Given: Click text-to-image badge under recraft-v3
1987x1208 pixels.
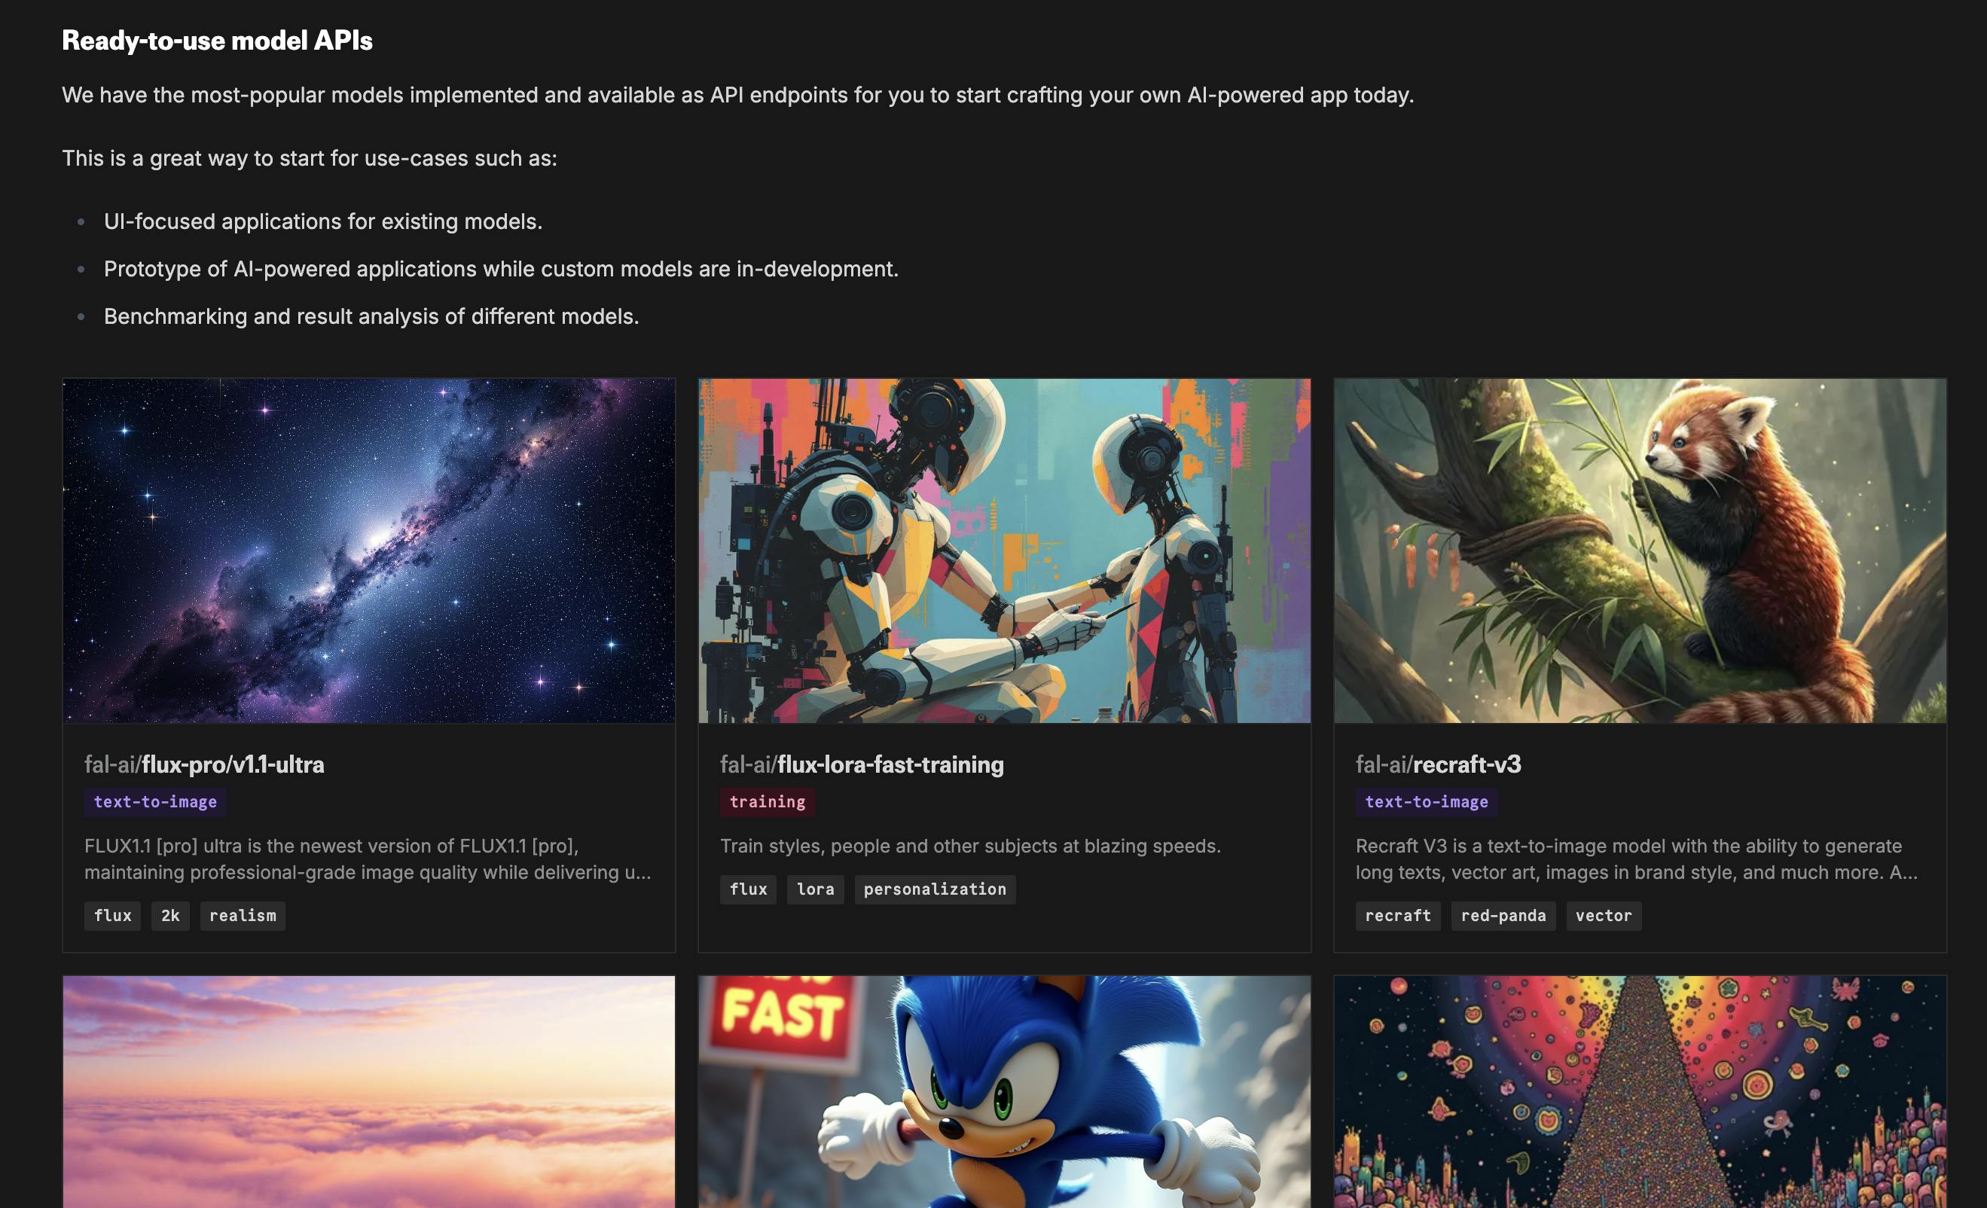Looking at the screenshot, I should coord(1426,801).
